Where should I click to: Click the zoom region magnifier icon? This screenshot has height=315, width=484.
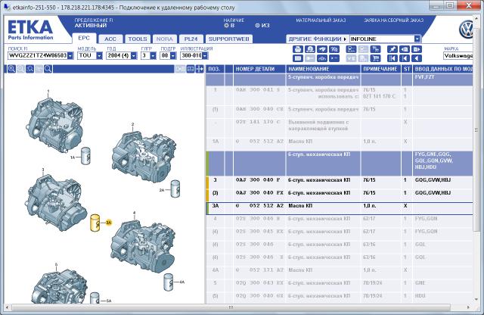[29, 69]
